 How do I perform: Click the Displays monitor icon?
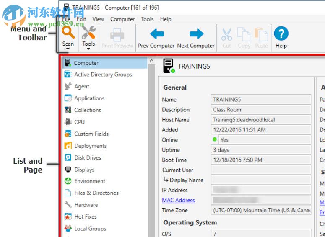tap(68, 169)
